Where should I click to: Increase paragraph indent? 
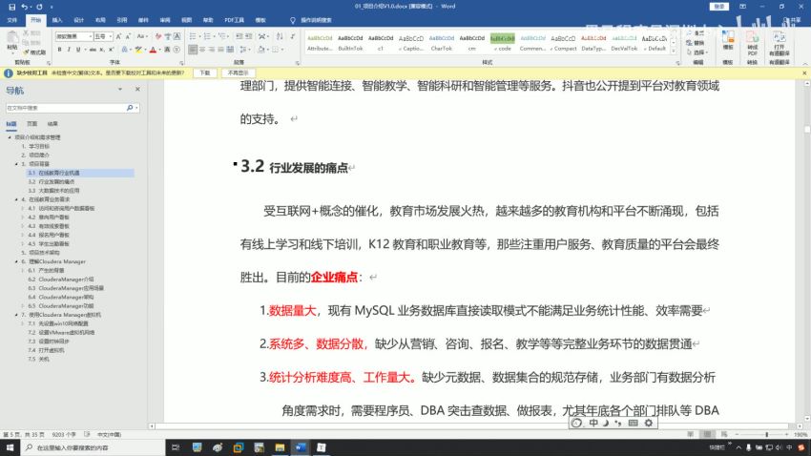tap(248, 36)
